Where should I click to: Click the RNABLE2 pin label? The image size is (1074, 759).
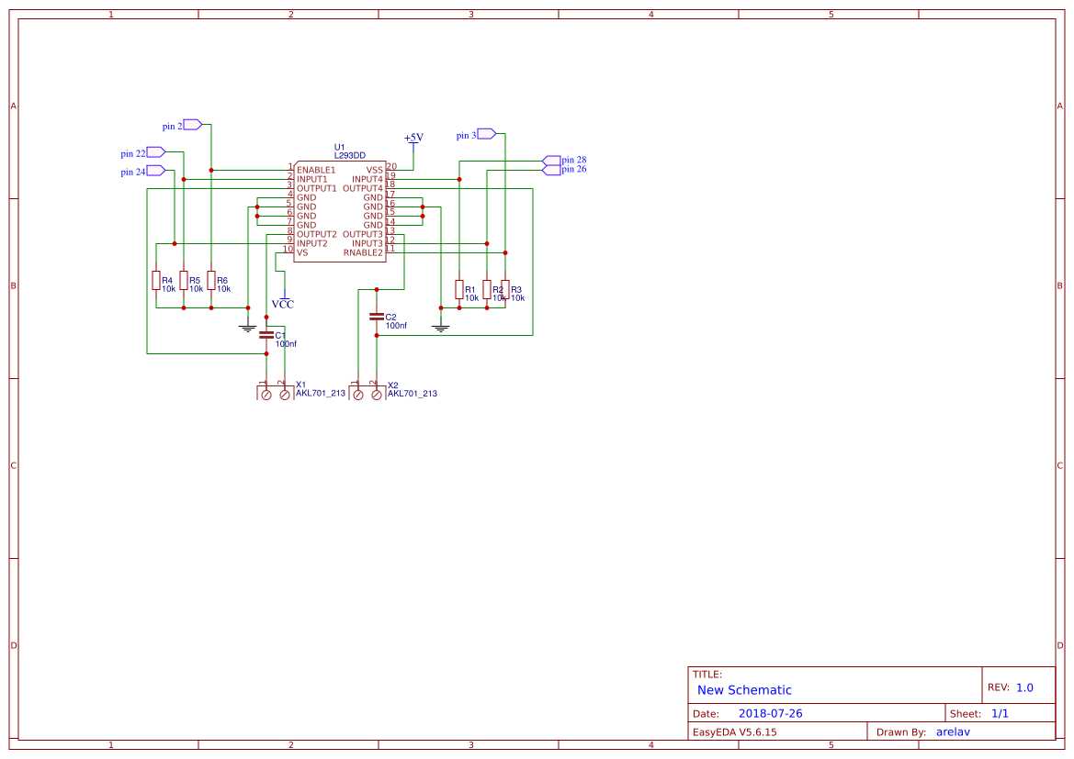click(x=363, y=252)
